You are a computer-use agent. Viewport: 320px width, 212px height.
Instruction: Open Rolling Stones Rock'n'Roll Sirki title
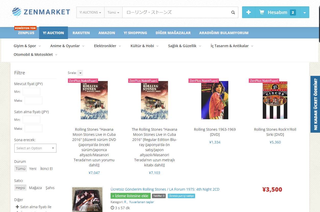click(x=275, y=132)
